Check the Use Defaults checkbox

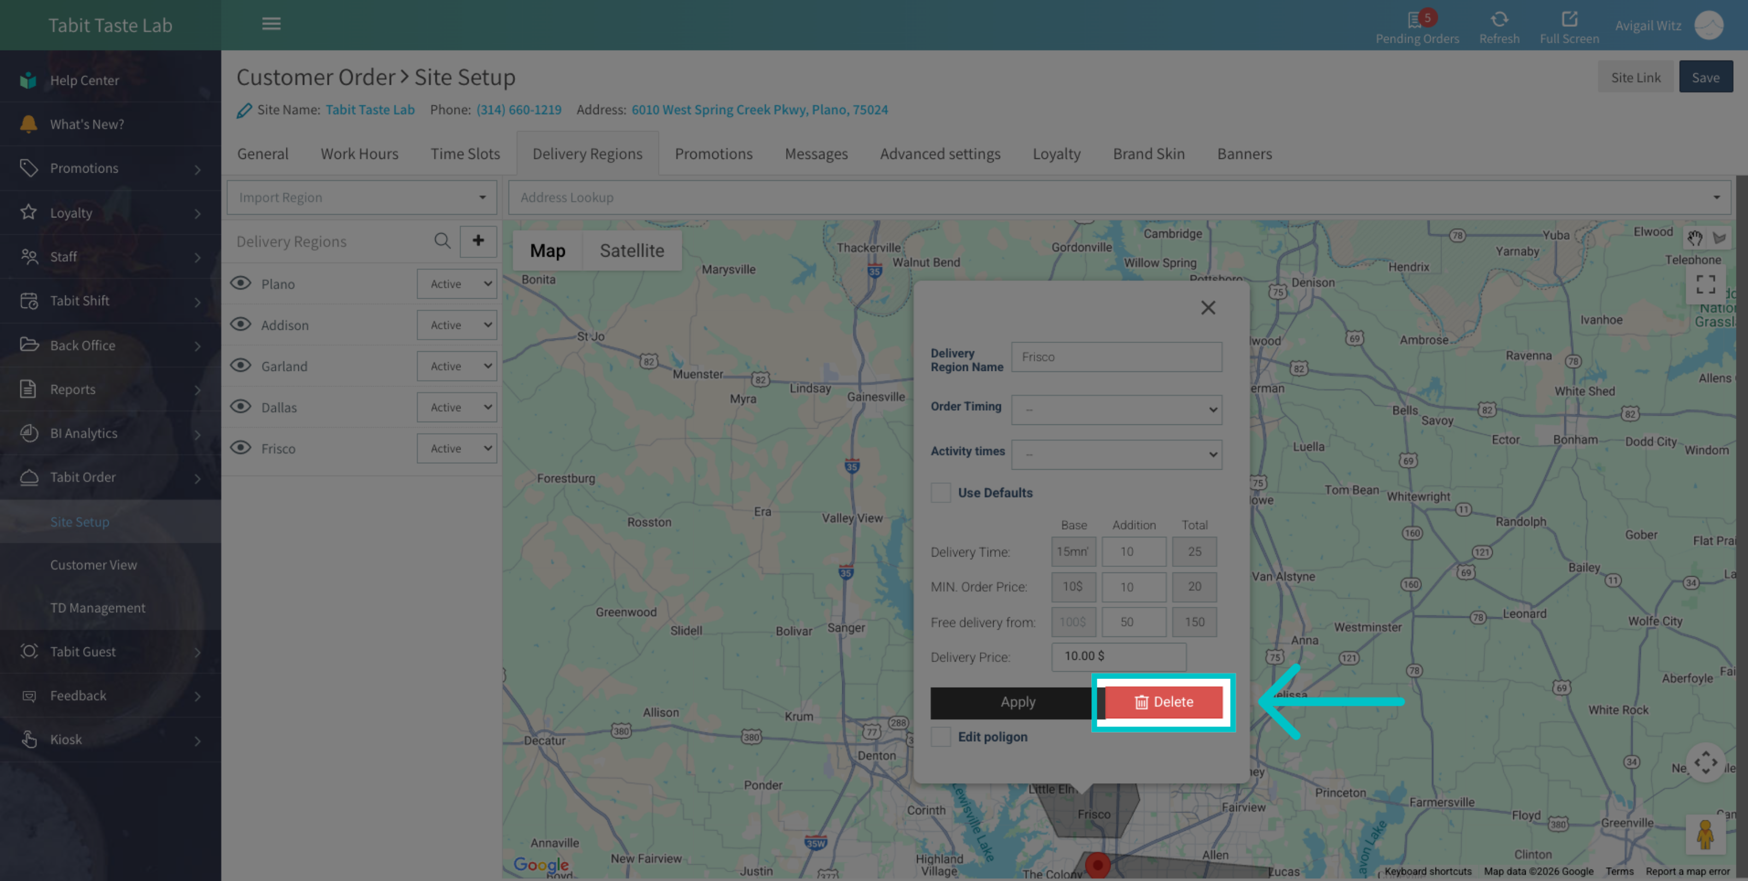click(940, 493)
